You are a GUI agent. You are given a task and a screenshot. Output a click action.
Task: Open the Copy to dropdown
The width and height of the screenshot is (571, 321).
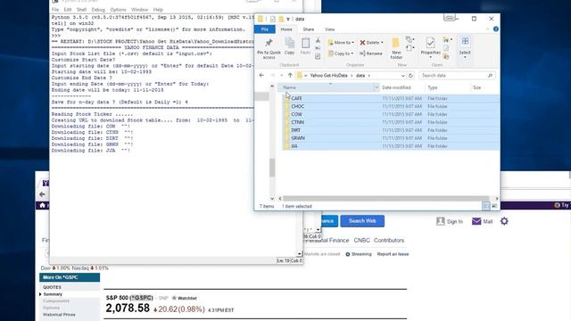(341, 53)
